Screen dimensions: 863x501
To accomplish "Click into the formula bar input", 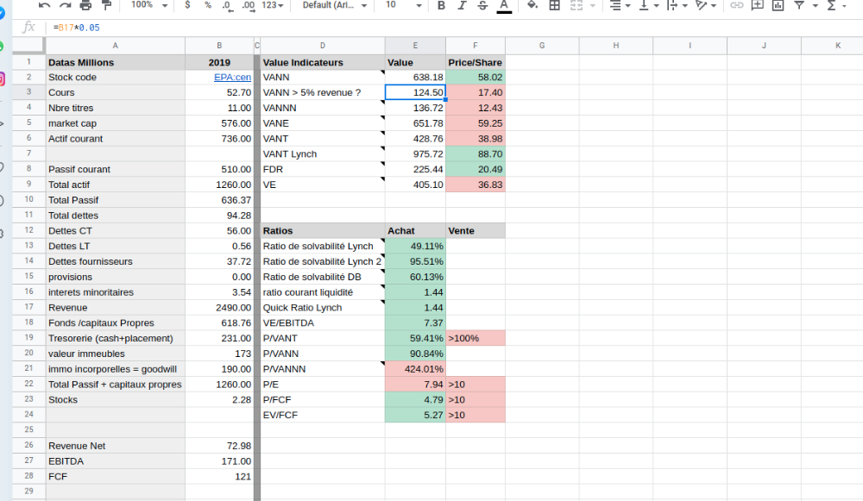I will (431, 28).
